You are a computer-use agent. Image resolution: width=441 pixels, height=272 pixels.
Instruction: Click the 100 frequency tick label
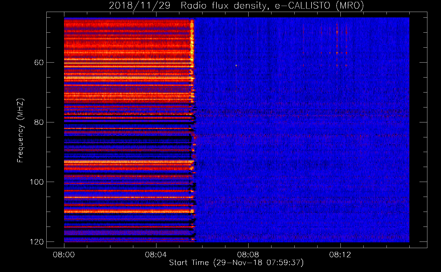(x=37, y=182)
